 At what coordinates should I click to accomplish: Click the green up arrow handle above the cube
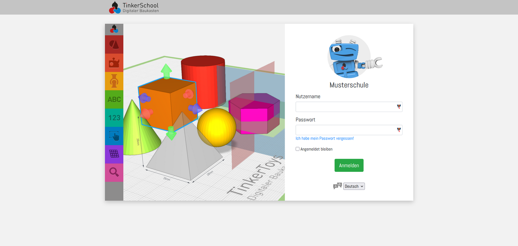(x=166, y=71)
